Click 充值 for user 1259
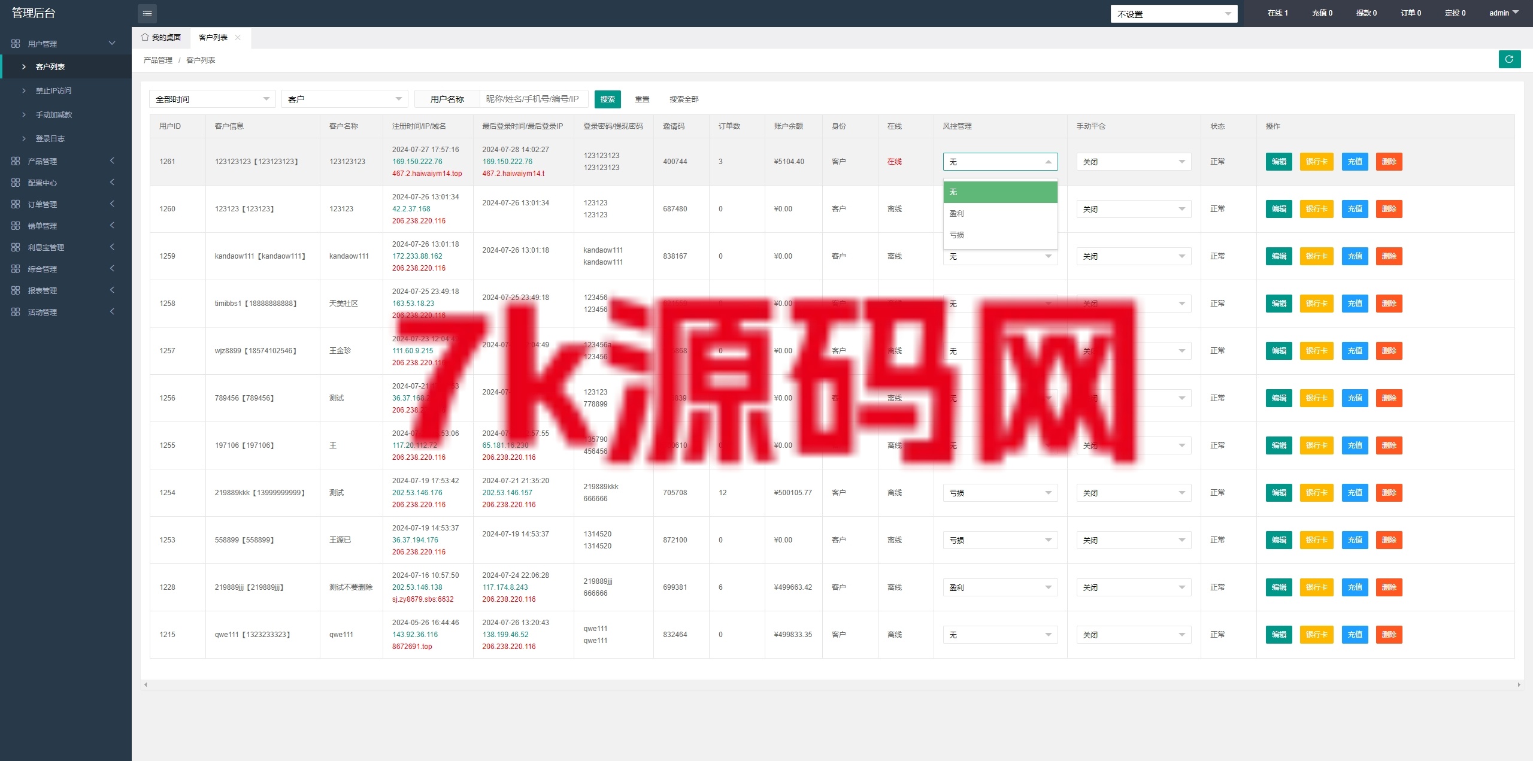 coord(1355,256)
